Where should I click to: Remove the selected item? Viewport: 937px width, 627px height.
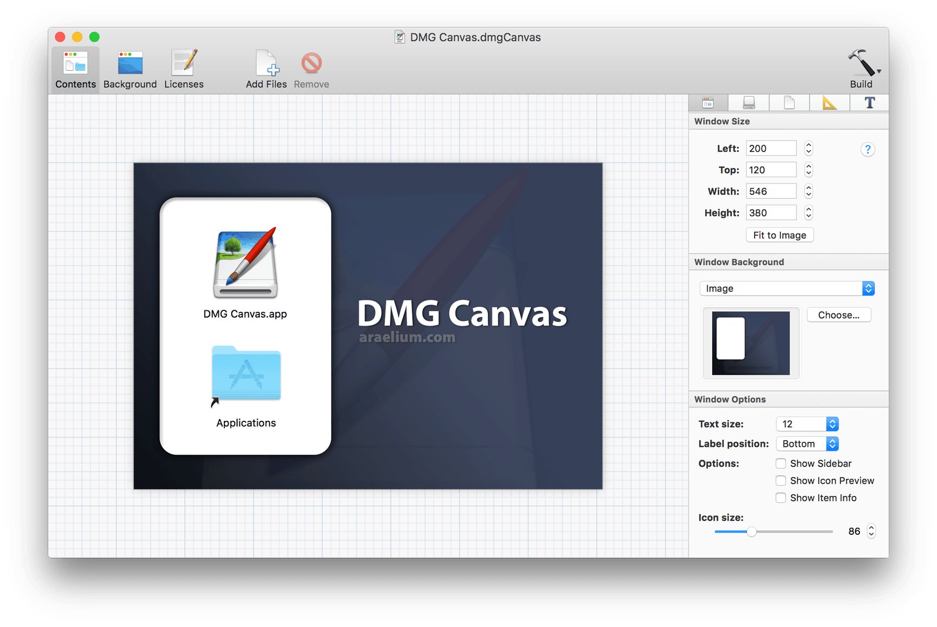click(311, 68)
